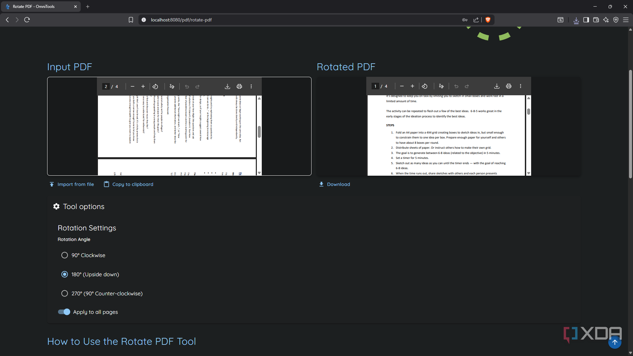
Task: Open browser hamburger menu
Action: [625, 20]
